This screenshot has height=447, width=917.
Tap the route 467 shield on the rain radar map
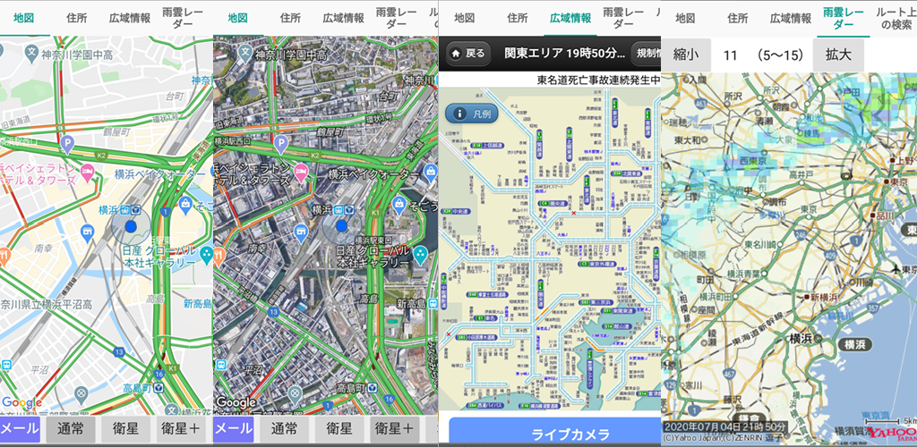pos(729,373)
